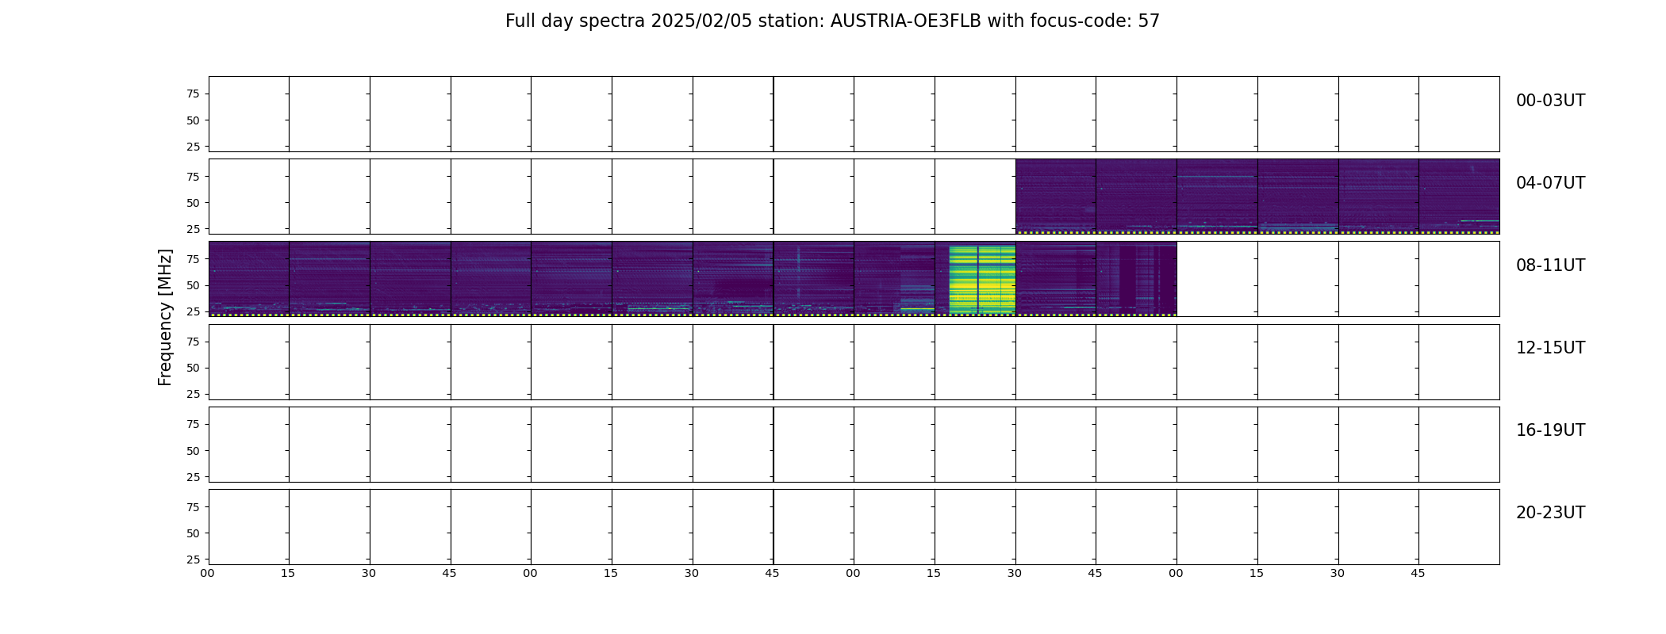This screenshot has width=1666, height=634.
Task: Click the '50' tick on the 00-03UT row
Action: 193,120
